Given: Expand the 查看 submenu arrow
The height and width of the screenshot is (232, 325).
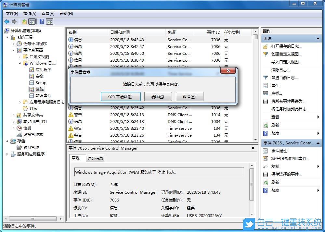Looking at the screenshot, I should (x=318, y=117).
